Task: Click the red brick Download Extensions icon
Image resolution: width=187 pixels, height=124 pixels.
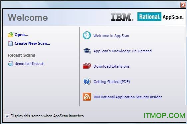Action: (87, 66)
